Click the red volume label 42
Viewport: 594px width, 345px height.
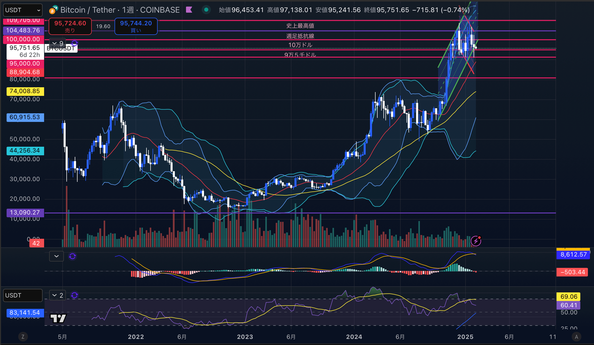click(x=36, y=243)
